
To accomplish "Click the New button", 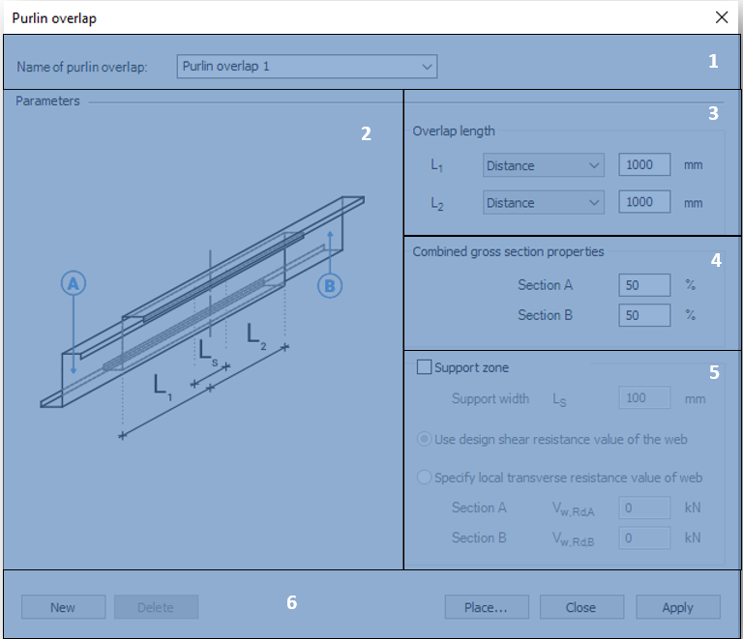I will (63, 607).
